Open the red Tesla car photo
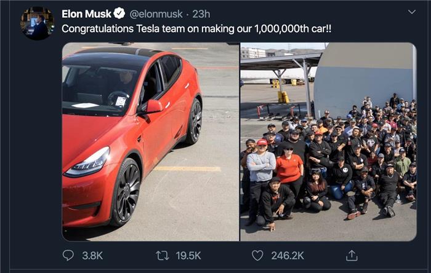The width and height of the screenshot is (431, 273). [x=150, y=141]
